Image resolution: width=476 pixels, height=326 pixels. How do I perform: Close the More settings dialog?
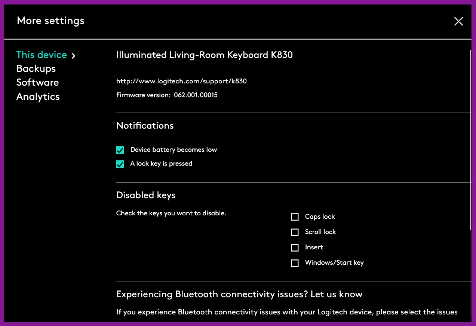458,22
